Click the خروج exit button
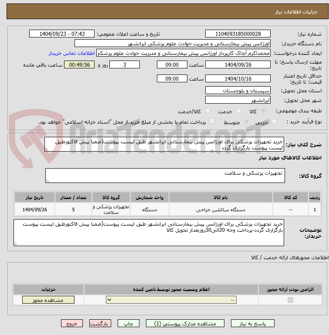The width and height of the screenshot is (329, 335). tap(72, 324)
